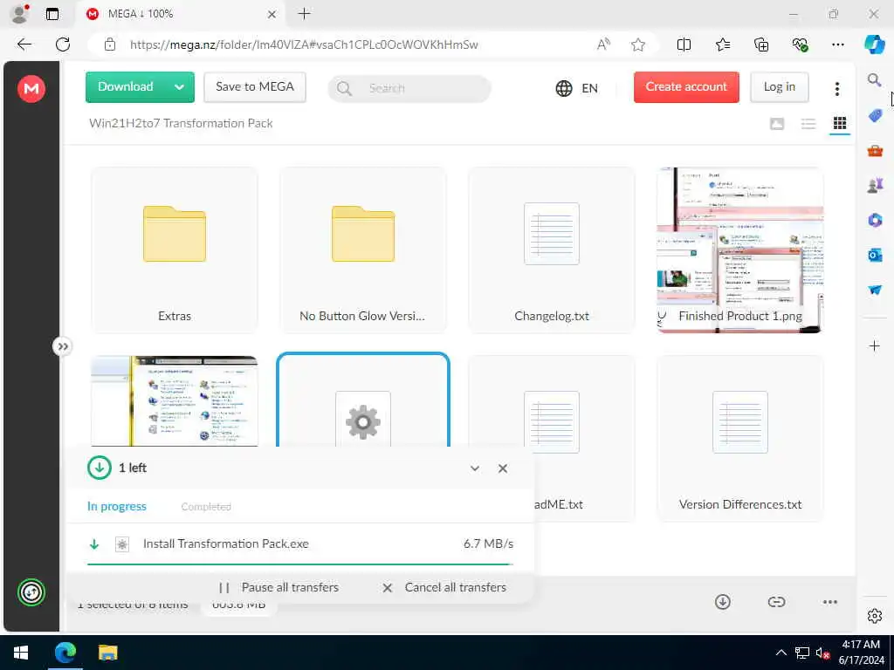
Task: Click the download progress bar
Action: (x=300, y=564)
